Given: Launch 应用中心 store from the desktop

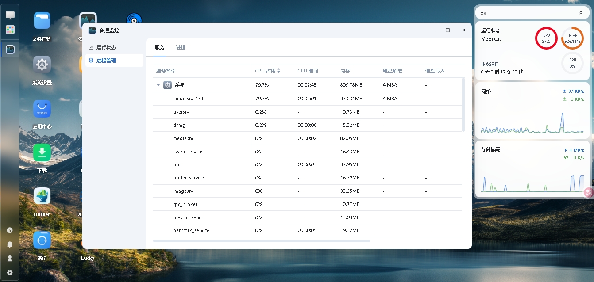Looking at the screenshot, I should 42,109.
